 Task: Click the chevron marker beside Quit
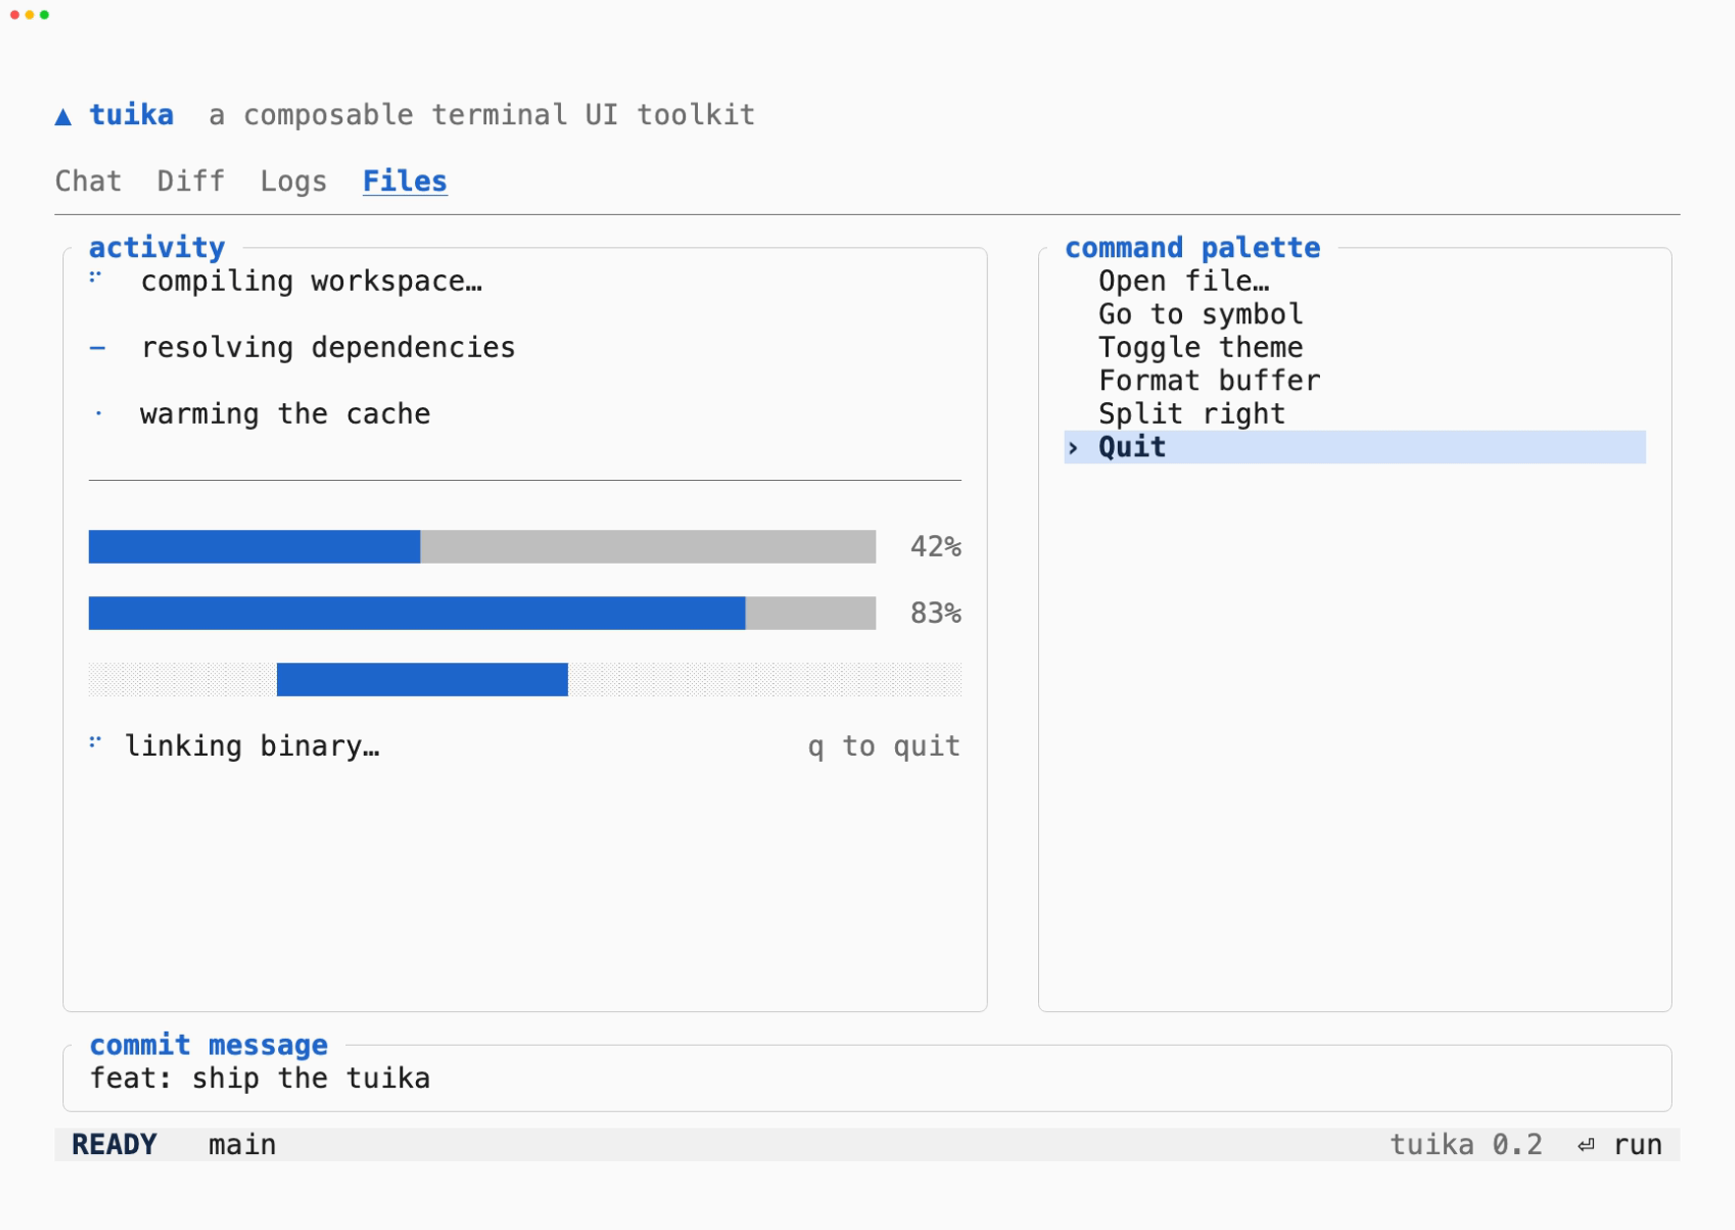click(x=1074, y=447)
